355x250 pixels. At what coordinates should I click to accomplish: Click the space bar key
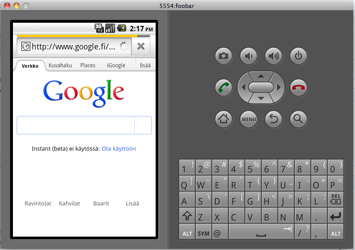[261, 232]
